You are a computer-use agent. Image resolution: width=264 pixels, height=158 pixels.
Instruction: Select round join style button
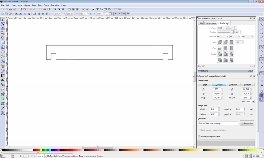tap(219, 42)
